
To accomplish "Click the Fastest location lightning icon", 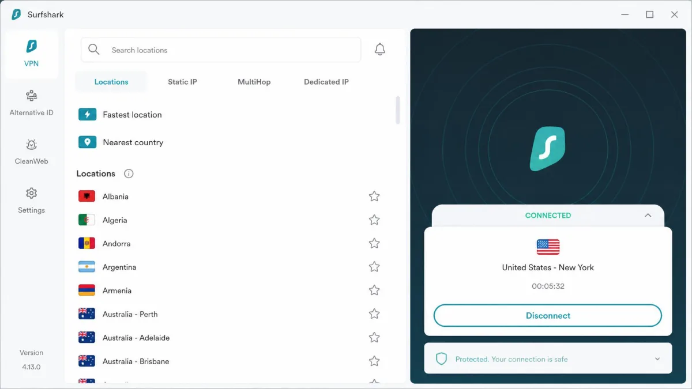I will (87, 115).
